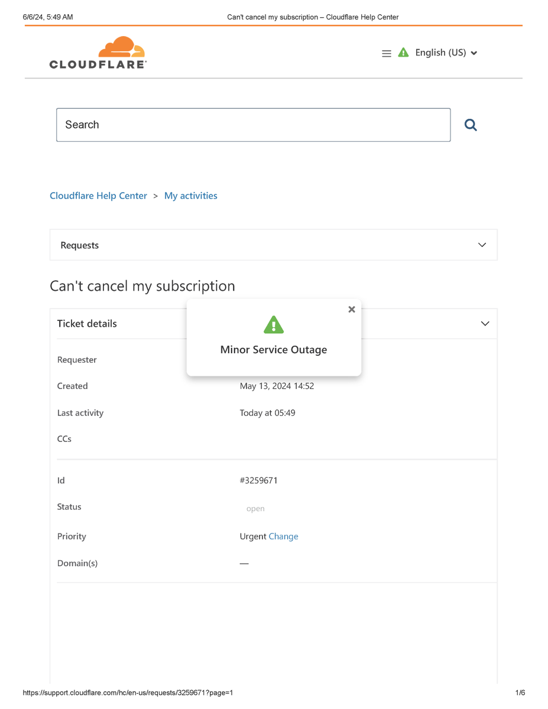Image resolution: width=548 pixels, height=709 pixels.
Task: Expand the Requests dropdown
Action: 274,245
